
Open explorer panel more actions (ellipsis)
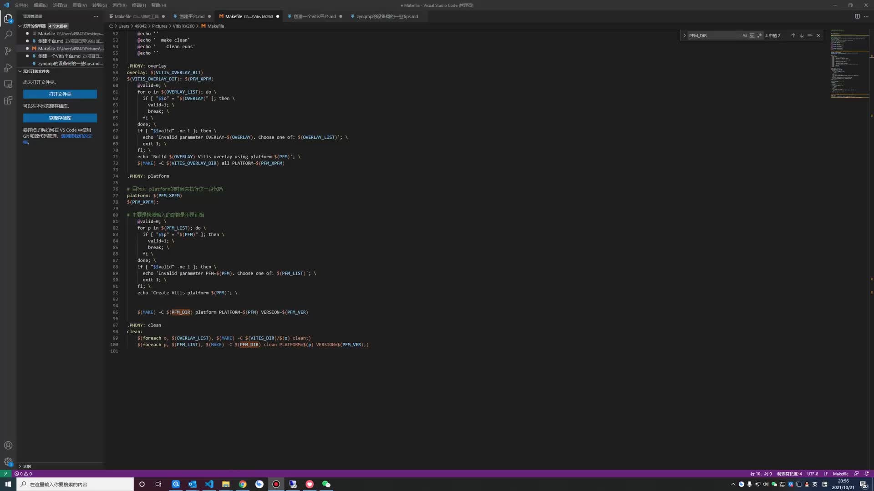click(x=96, y=16)
